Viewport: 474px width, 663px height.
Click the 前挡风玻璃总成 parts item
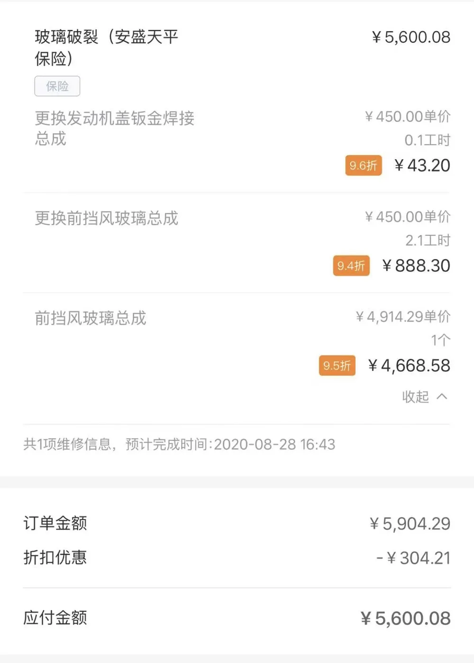91,318
